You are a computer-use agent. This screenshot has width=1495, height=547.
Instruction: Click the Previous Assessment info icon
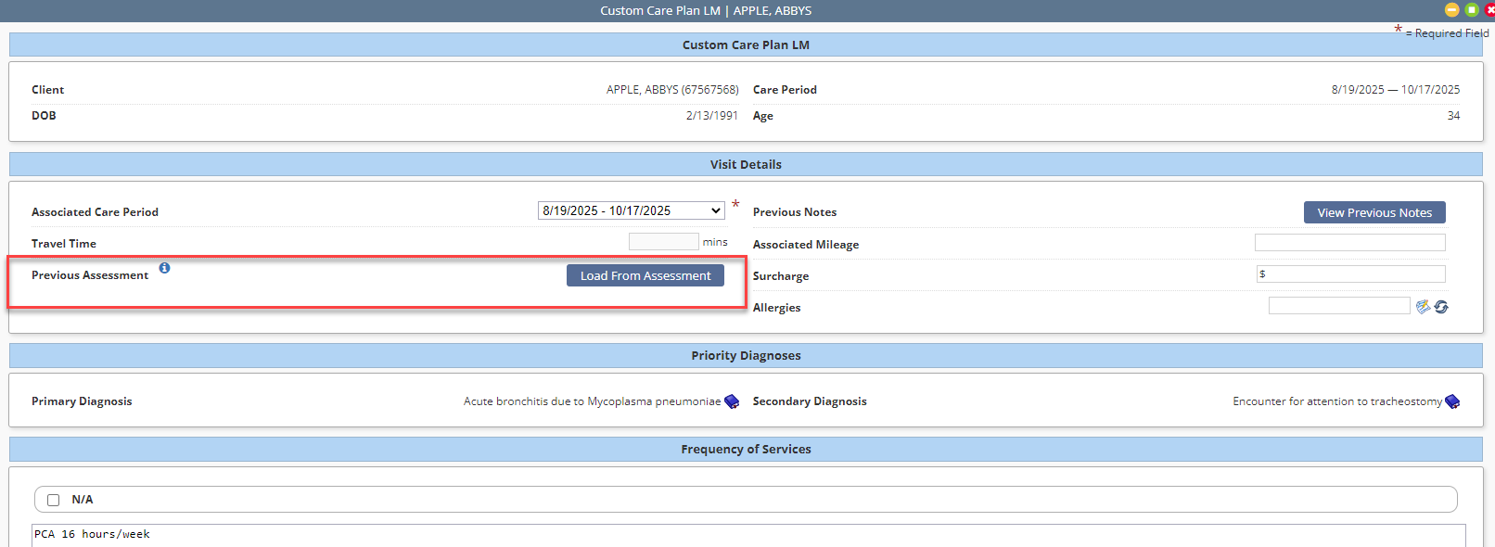(164, 268)
